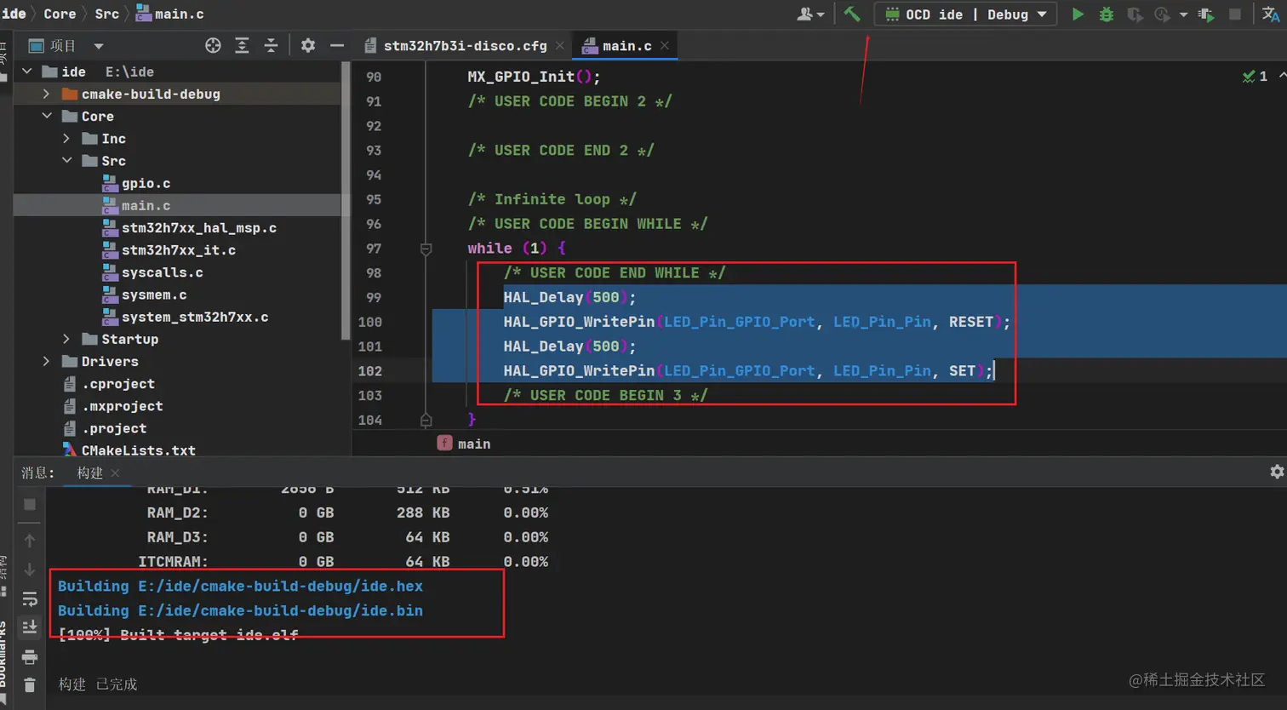The height and width of the screenshot is (710, 1287).
Task: Hide the project tool window
Action: click(337, 46)
